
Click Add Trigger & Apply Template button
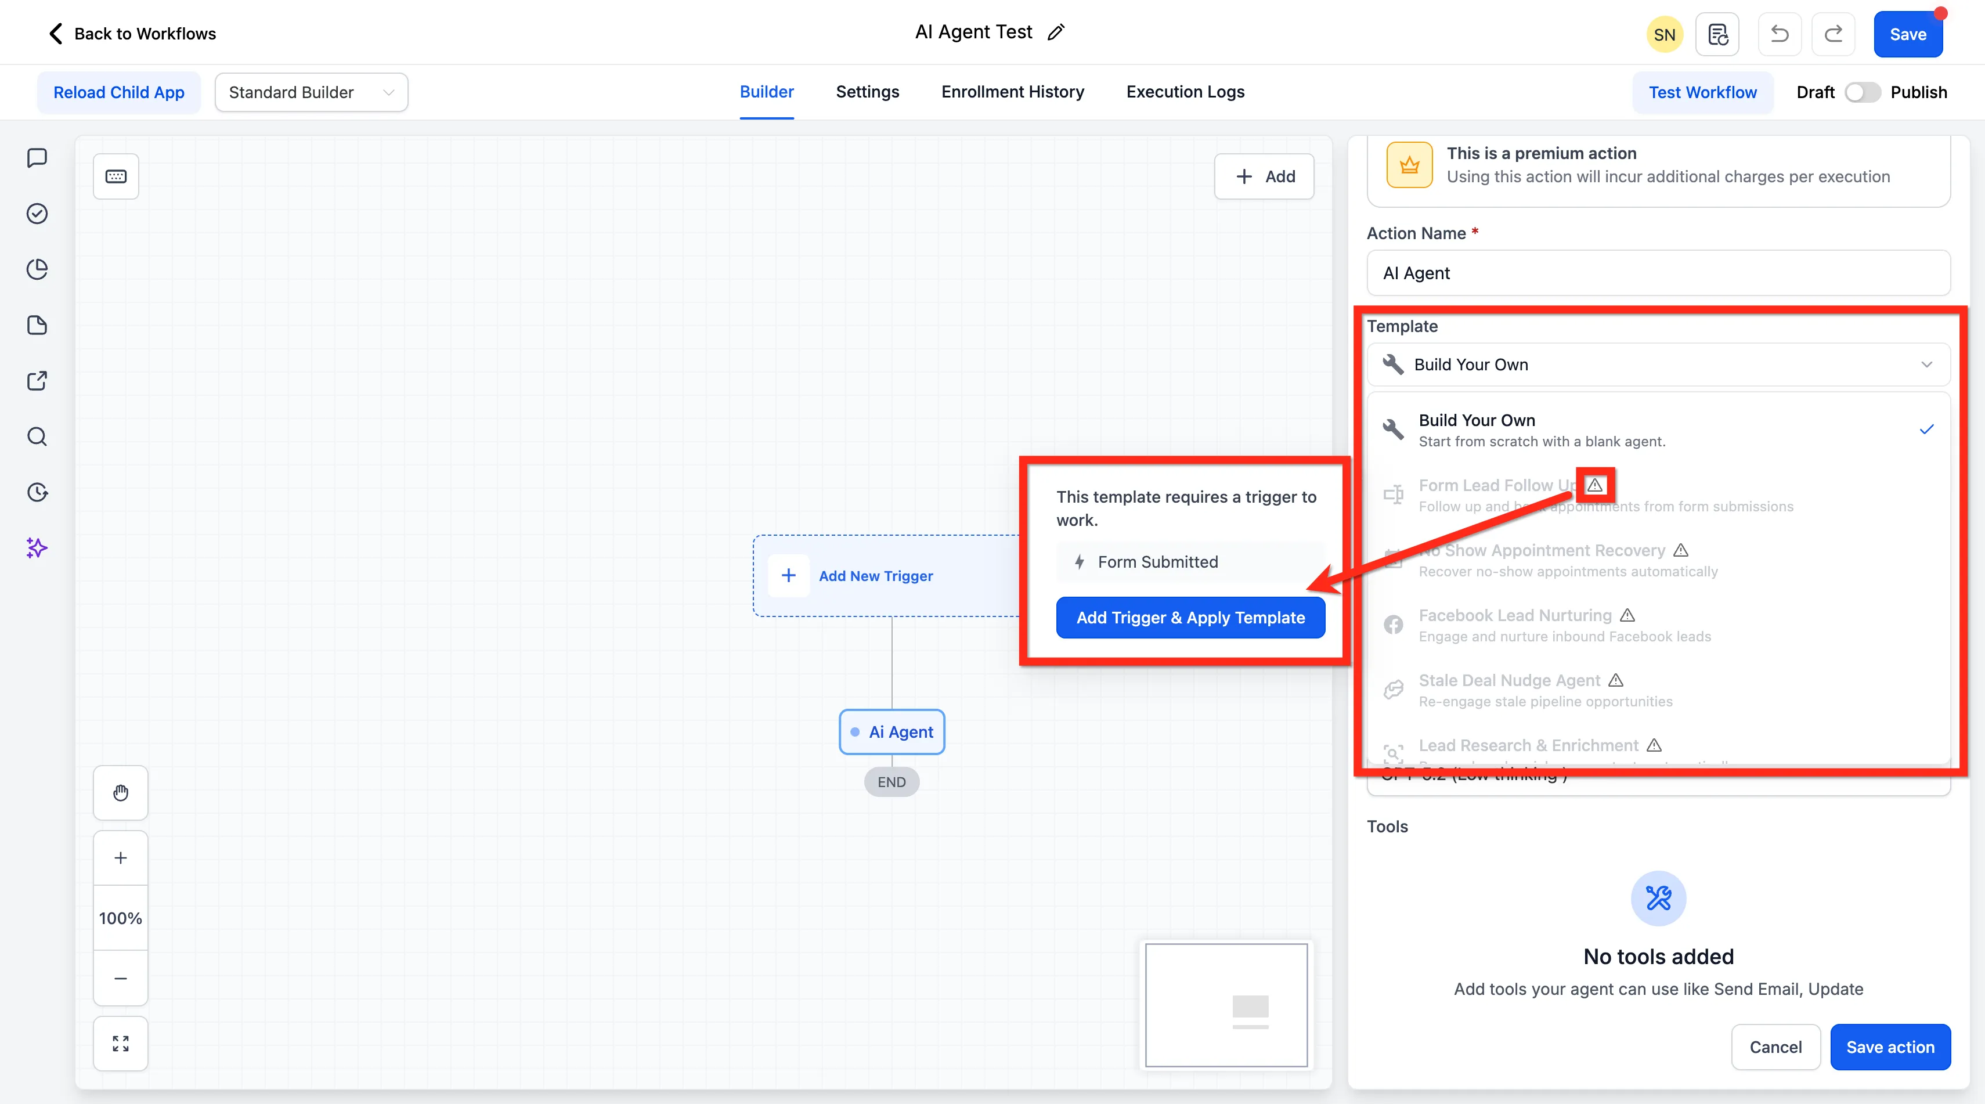(1190, 618)
